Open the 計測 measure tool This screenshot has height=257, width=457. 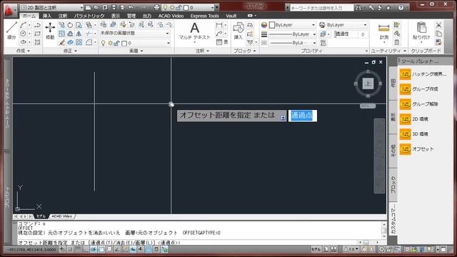[384, 31]
